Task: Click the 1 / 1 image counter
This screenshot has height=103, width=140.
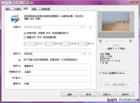Action: [x=116, y=45]
